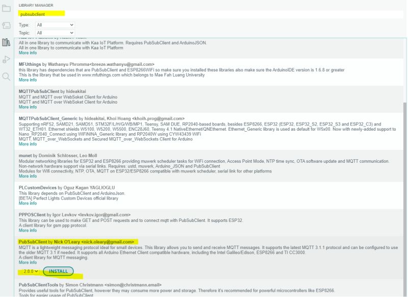The image size is (408, 297).
Task: Open the 2.8.0 version dropdown for PubSubClient
Action: pos(31,271)
